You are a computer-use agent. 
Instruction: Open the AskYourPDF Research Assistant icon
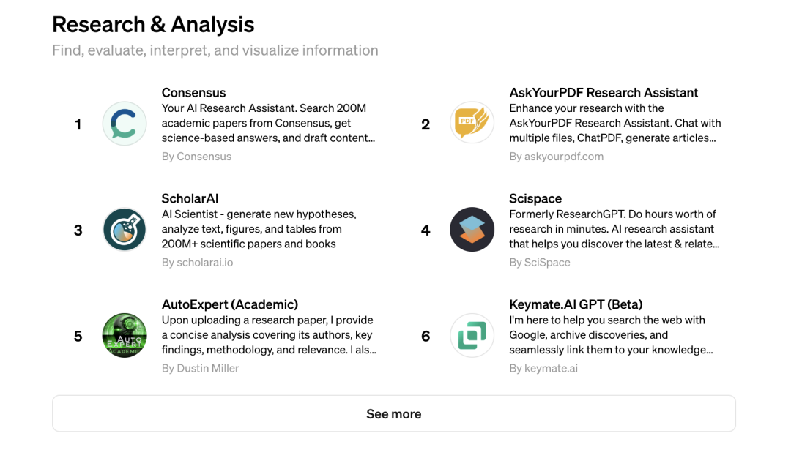472,123
